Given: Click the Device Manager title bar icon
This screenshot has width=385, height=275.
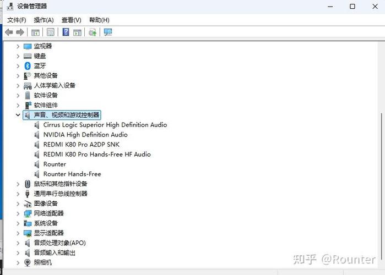Looking at the screenshot, I should [x=10, y=6].
